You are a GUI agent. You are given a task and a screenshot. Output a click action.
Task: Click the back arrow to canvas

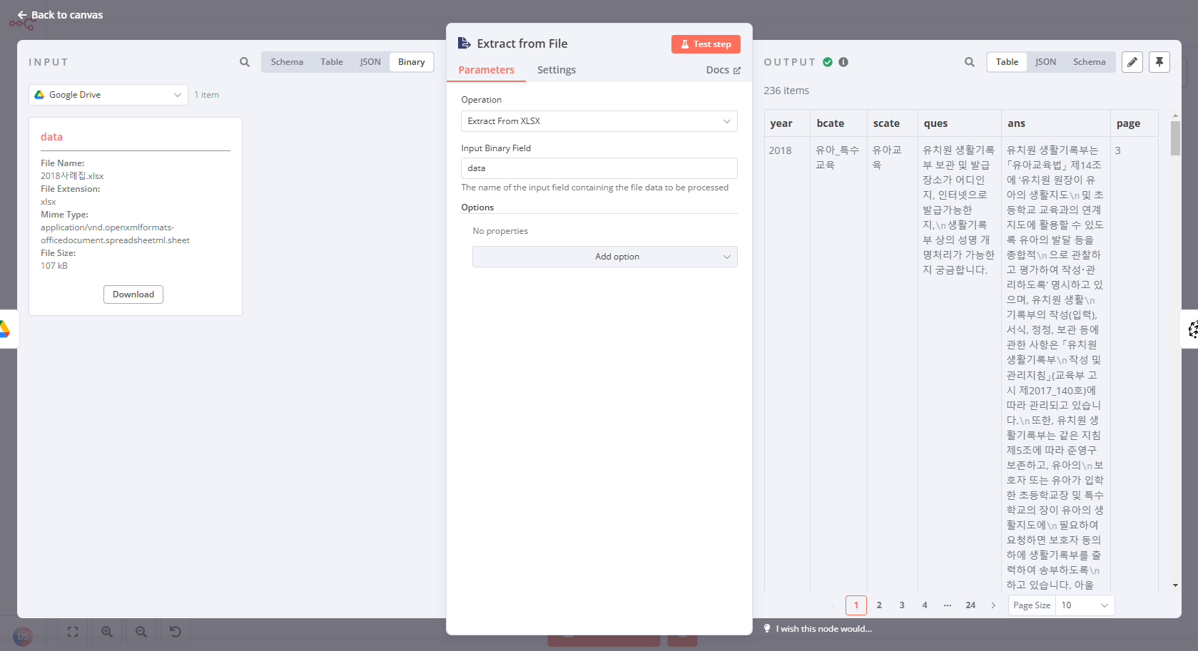(22, 15)
